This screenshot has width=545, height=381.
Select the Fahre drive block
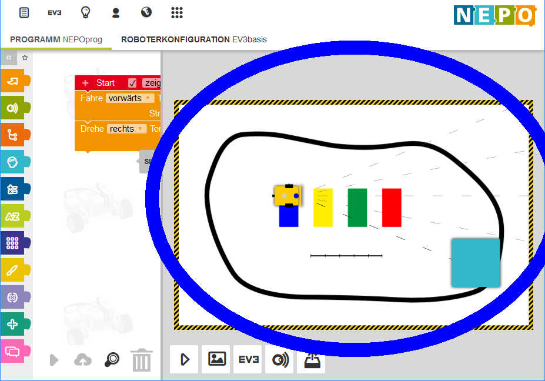[118, 106]
